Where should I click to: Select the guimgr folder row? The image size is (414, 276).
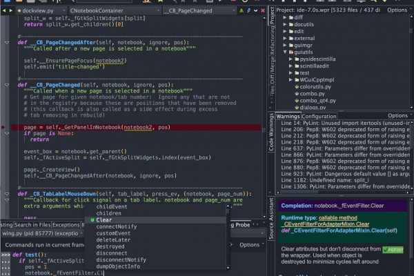click(x=303, y=45)
